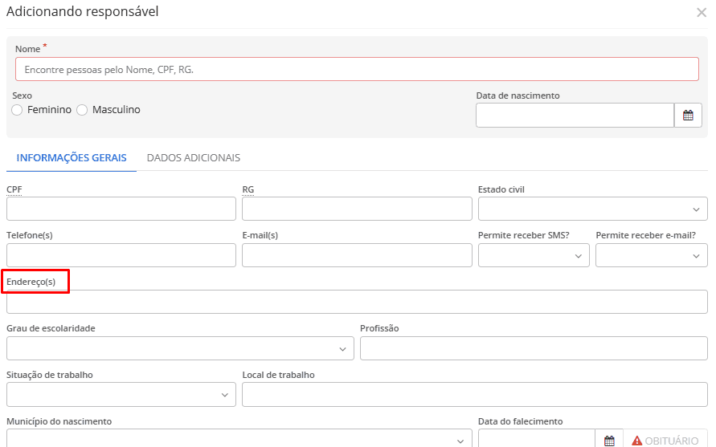Focus the Nome search field
The height and width of the screenshot is (447, 716).
(x=357, y=70)
